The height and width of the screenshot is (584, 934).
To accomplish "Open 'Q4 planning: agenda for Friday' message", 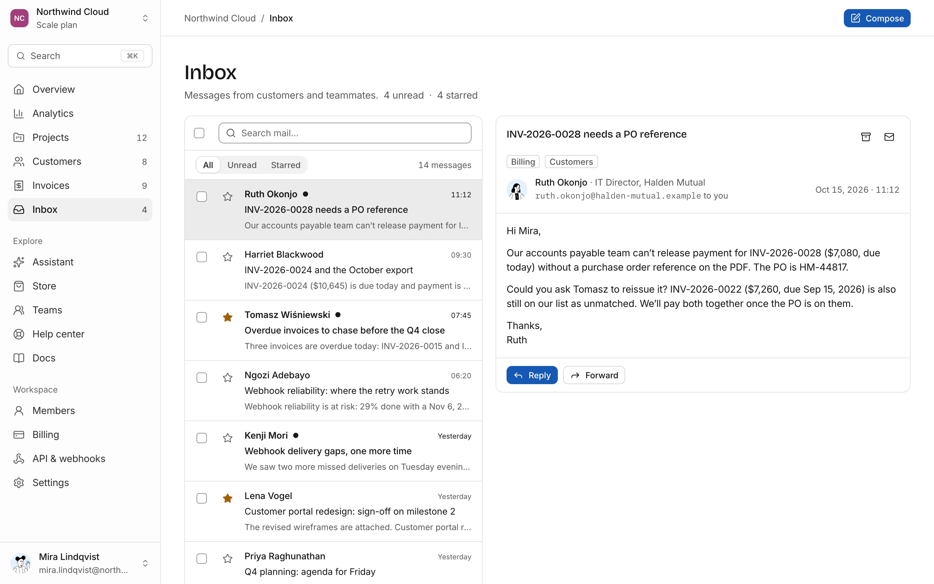I will pyautogui.click(x=333, y=563).
